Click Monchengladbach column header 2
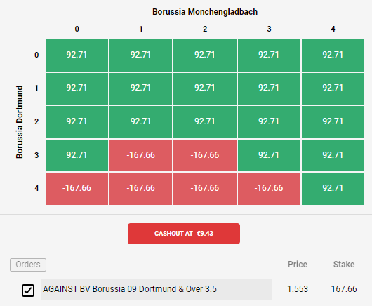The image size is (372, 306). tap(205, 29)
